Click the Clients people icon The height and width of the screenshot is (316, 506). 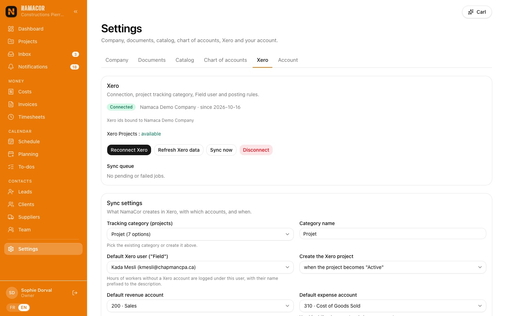11,204
